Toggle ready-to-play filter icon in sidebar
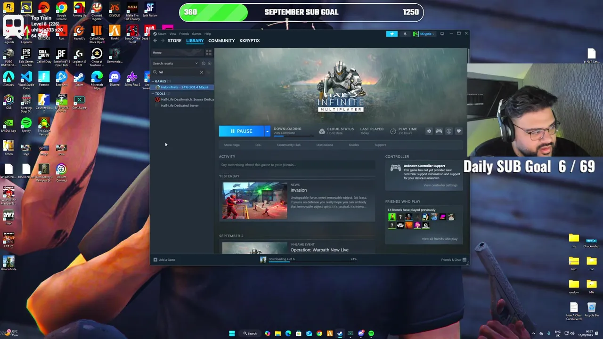 209,63
